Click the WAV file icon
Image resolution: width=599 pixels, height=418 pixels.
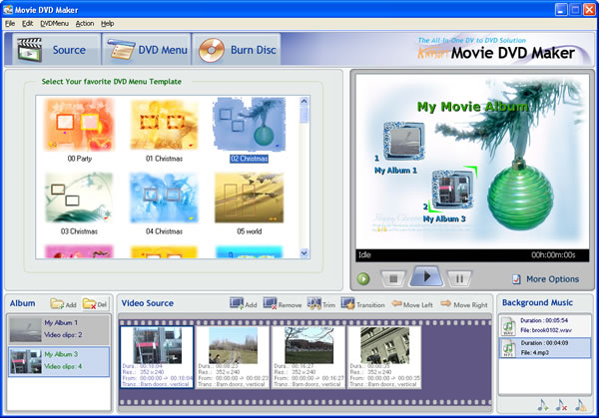[508, 326]
